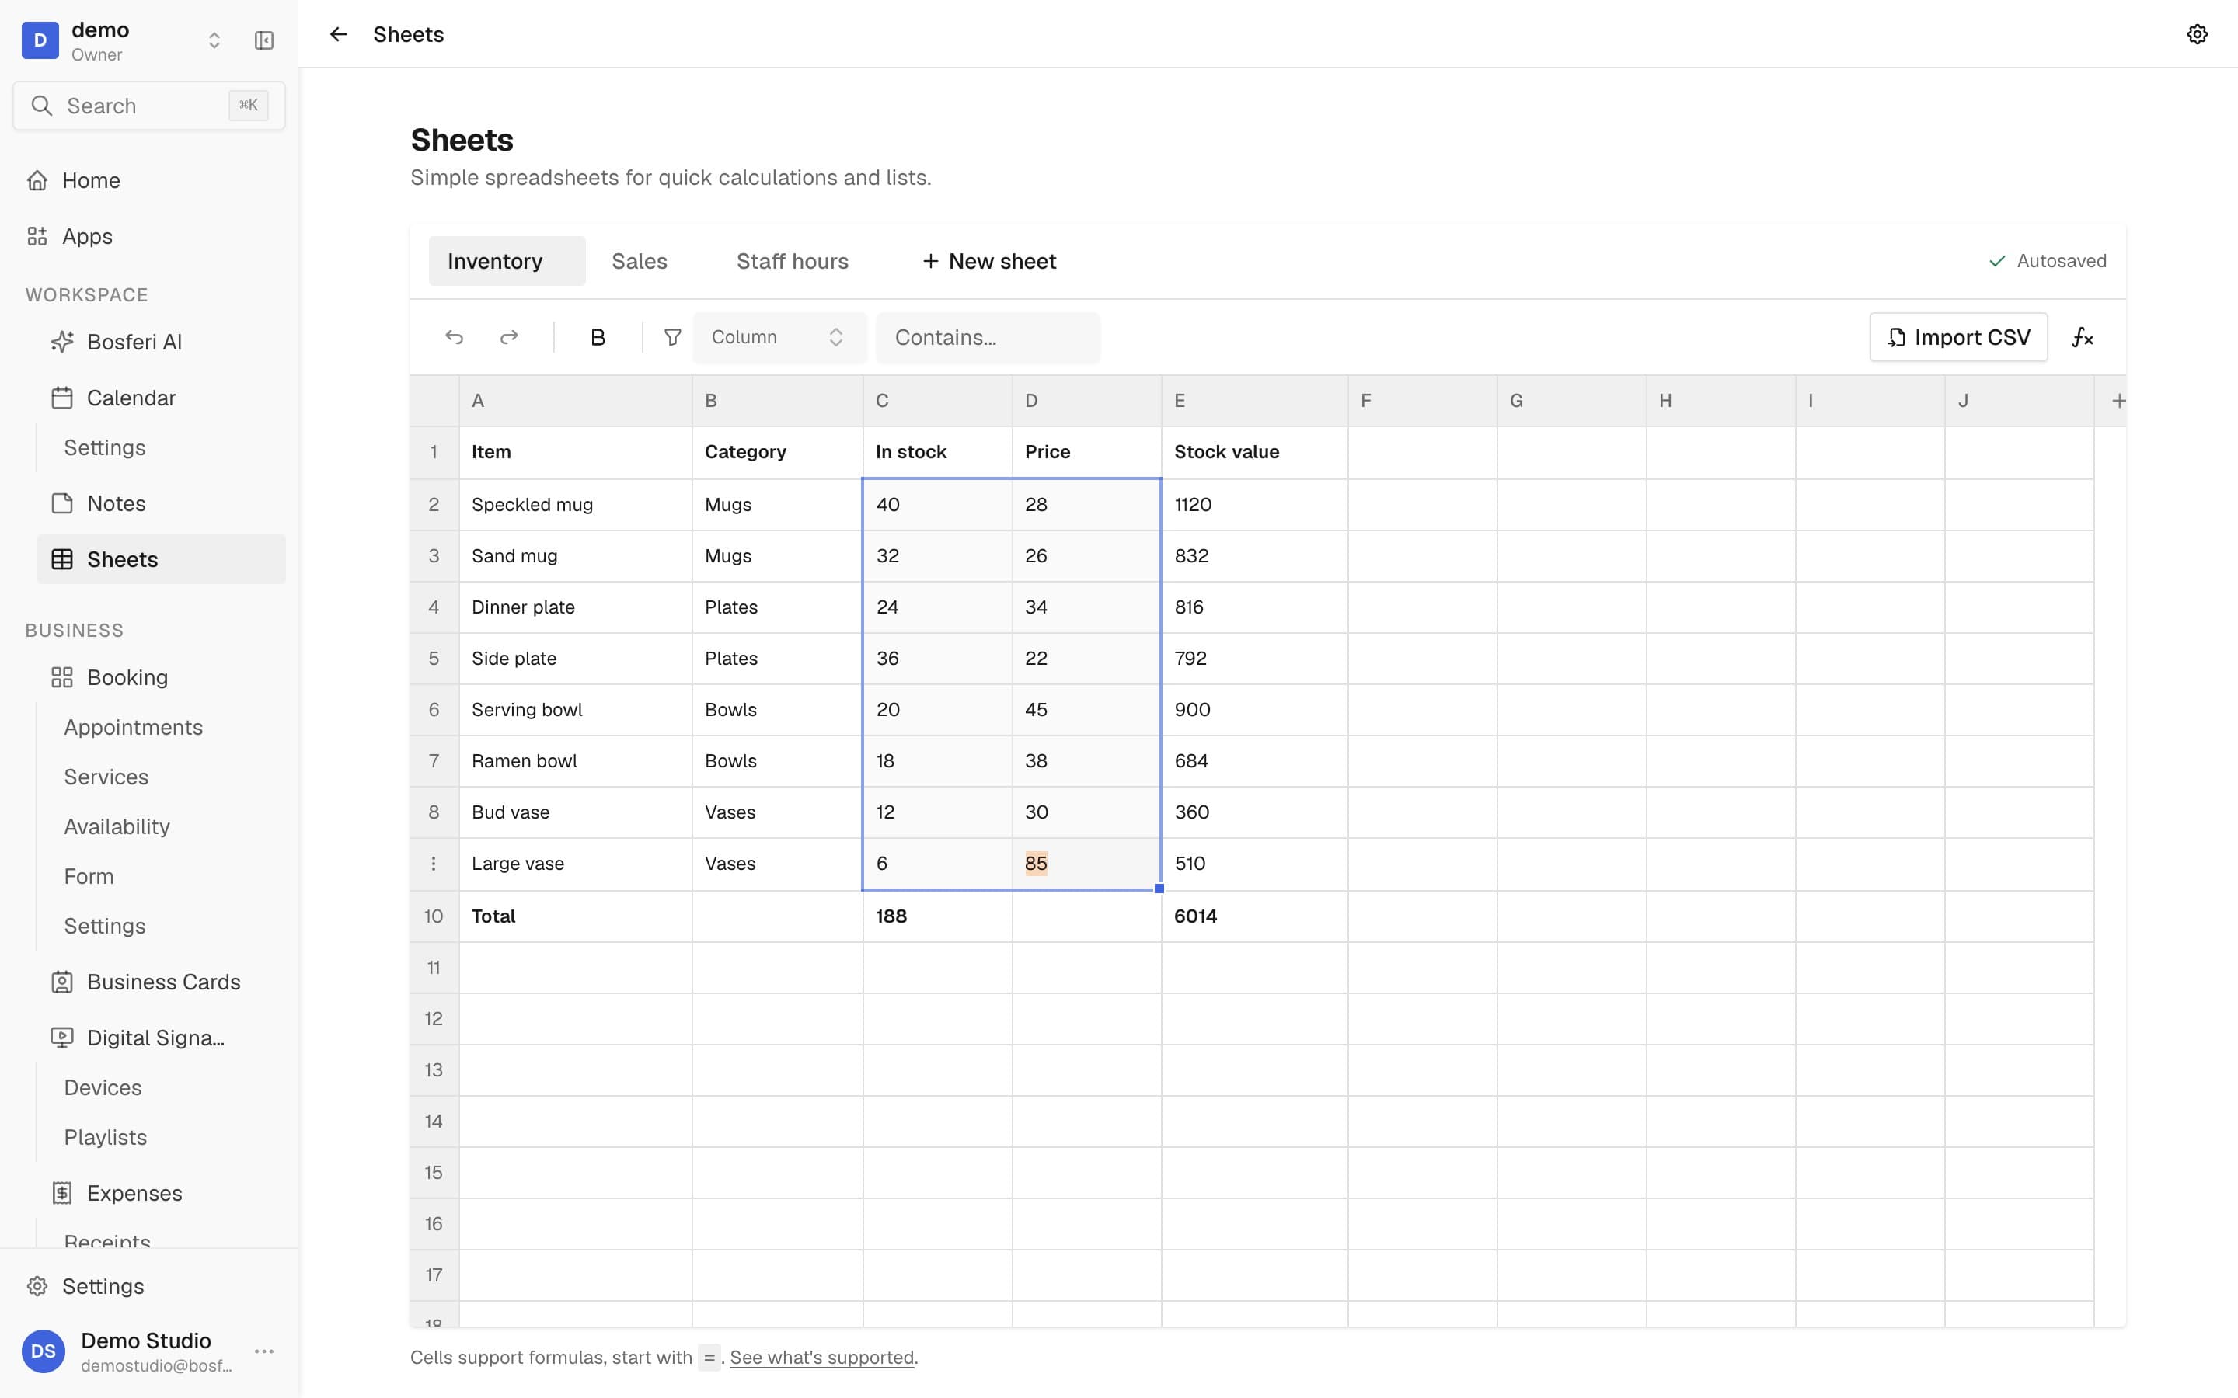Collapse the sidebar panel icon
The height and width of the screenshot is (1398, 2238).
[x=263, y=40]
